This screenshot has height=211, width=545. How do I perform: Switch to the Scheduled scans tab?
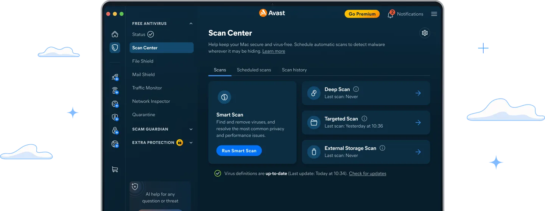pyautogui.click(x=254, y=70)
